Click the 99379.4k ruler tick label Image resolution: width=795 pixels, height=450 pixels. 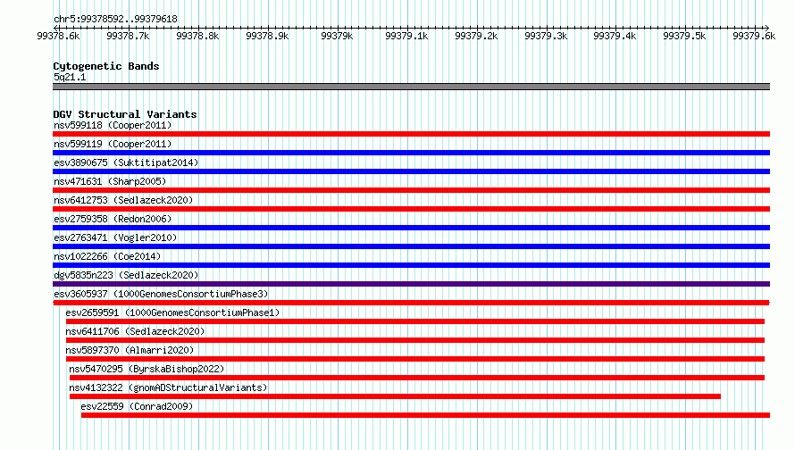point(615,36)
